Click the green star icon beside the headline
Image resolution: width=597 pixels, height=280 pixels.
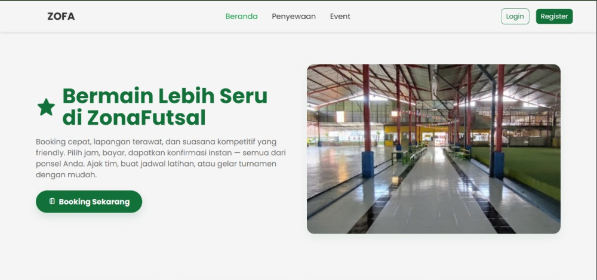click(x=46, y=107)
